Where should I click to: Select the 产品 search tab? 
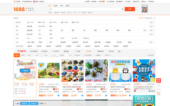click(49, 6)
